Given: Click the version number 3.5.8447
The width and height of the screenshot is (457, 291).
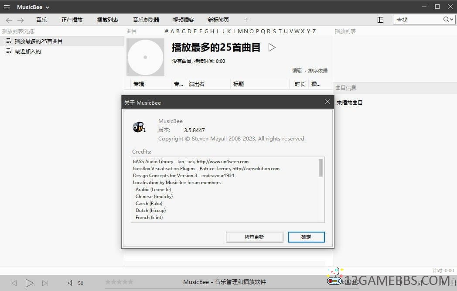Looking at the screenshot, I should pos(194,130).
